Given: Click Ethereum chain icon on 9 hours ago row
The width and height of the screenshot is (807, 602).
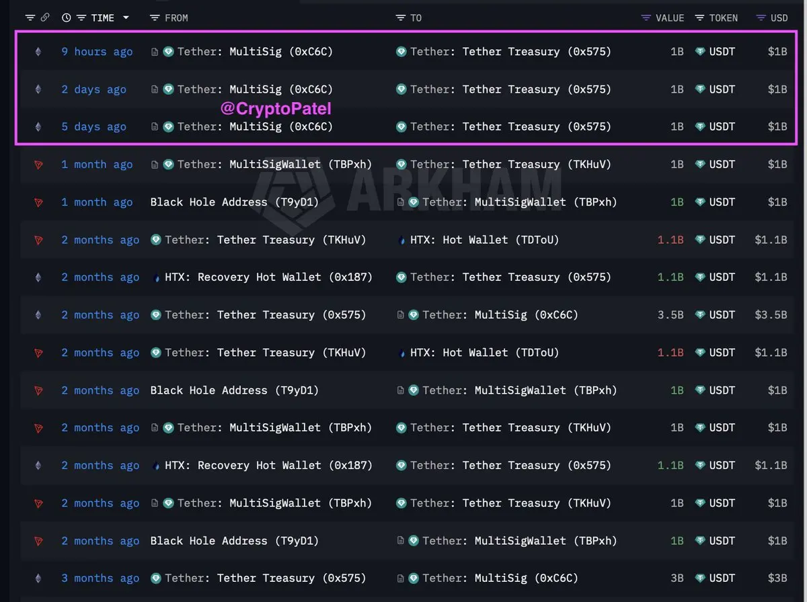Looking at the screenshot, I should [x=38, y=52].
